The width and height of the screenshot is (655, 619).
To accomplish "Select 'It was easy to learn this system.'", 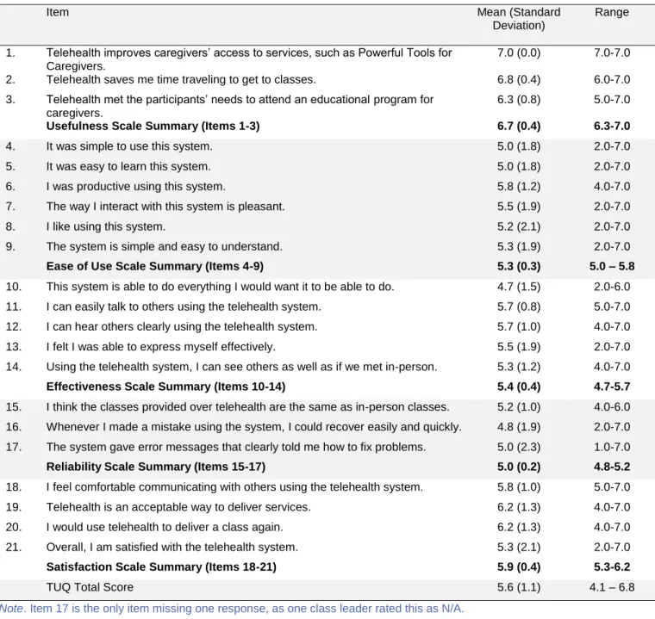I will click(128, 166).
